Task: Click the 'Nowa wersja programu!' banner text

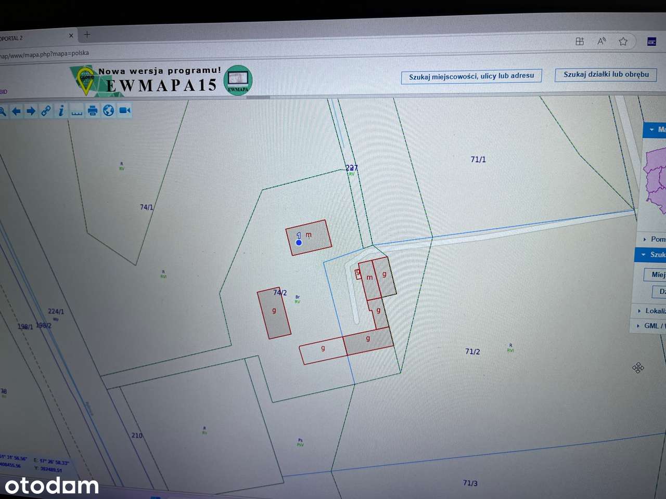Action: click(160, 71)
